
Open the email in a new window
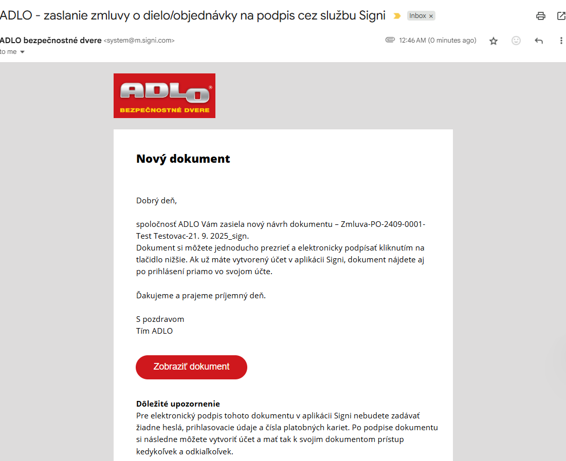[x=561, y=16]
